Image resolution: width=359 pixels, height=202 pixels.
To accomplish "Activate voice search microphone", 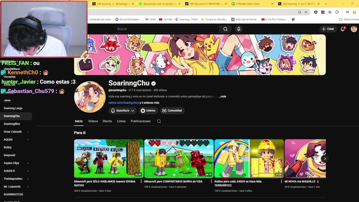I will 239,29.
